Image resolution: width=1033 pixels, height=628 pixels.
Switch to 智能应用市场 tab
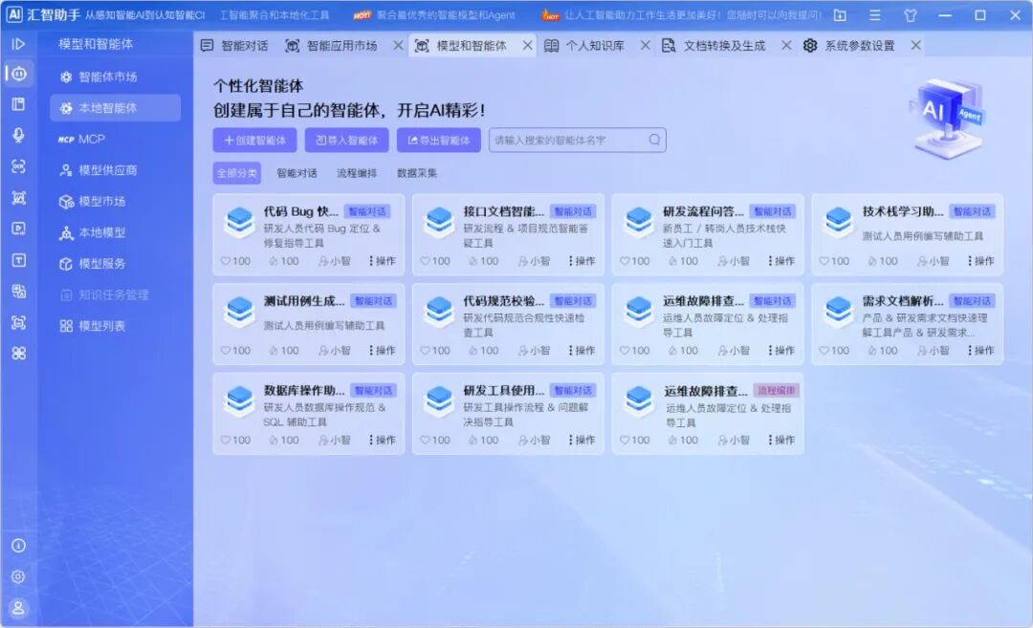(331, 46)
